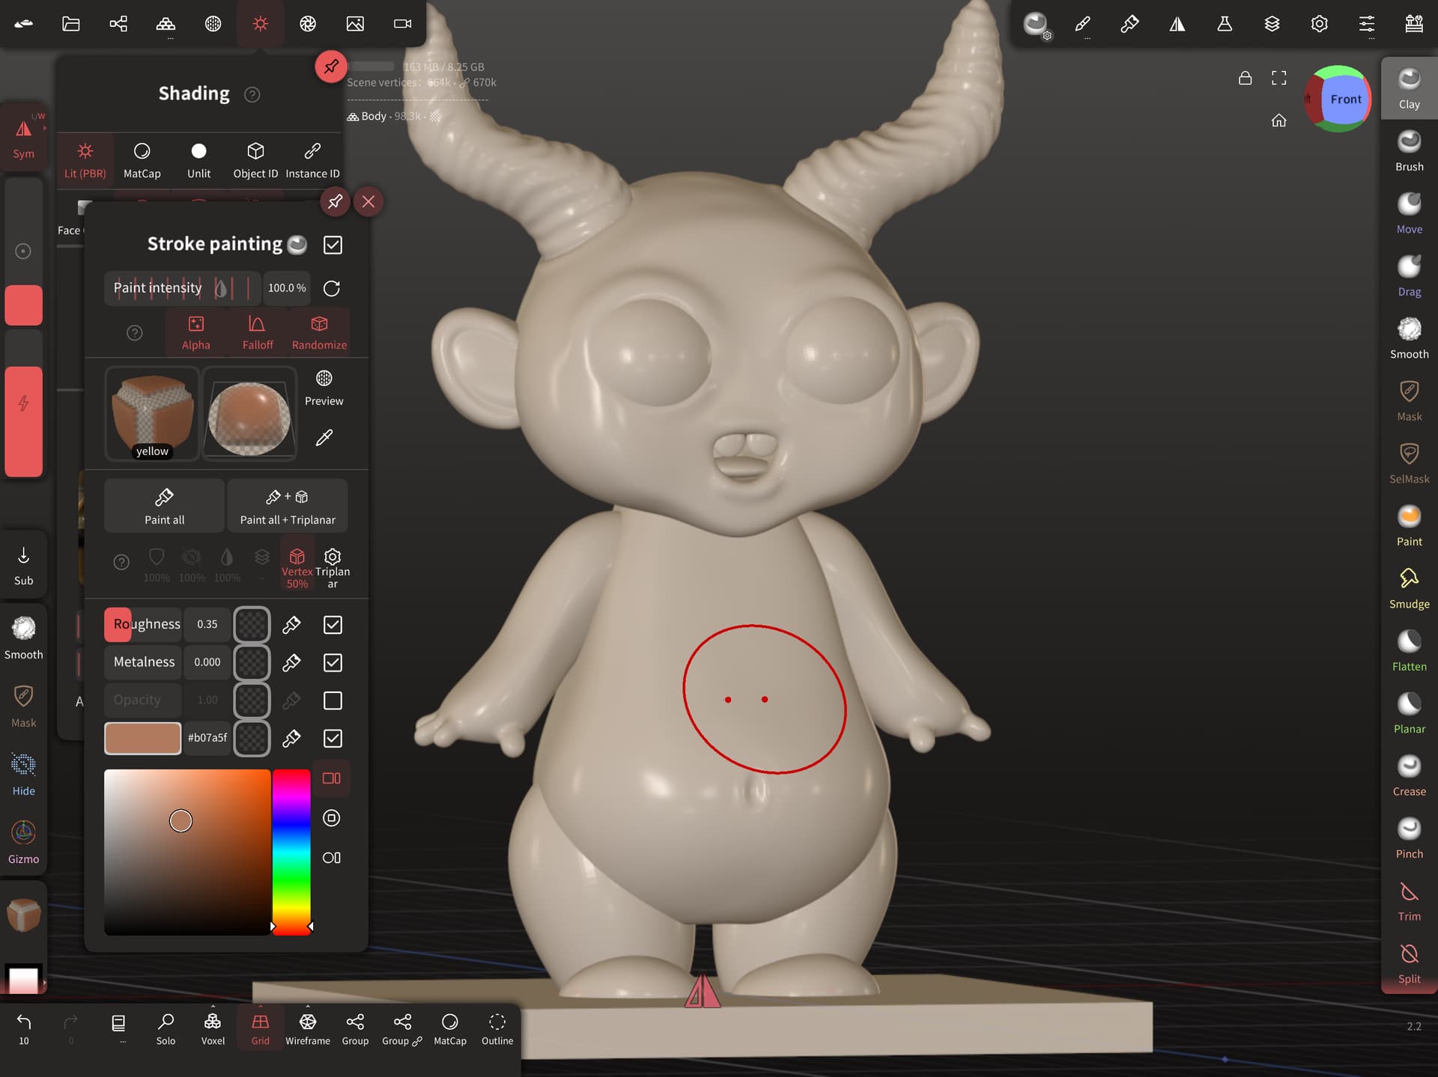Switch shading to Unlit mode

(198, 159)
